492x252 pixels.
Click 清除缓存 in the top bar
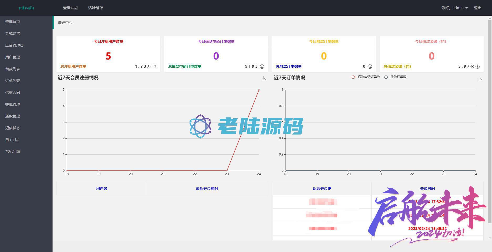96,8
